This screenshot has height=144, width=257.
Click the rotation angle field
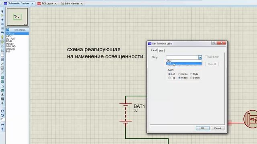[2, 119]
